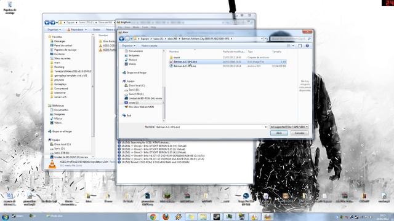
Task: Click Equipo in dialog address breadcrumb
Action: (145, 39)
